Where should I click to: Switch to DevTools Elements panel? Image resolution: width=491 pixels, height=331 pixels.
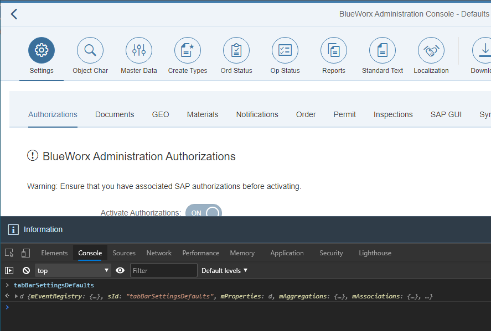click(54, 253)
